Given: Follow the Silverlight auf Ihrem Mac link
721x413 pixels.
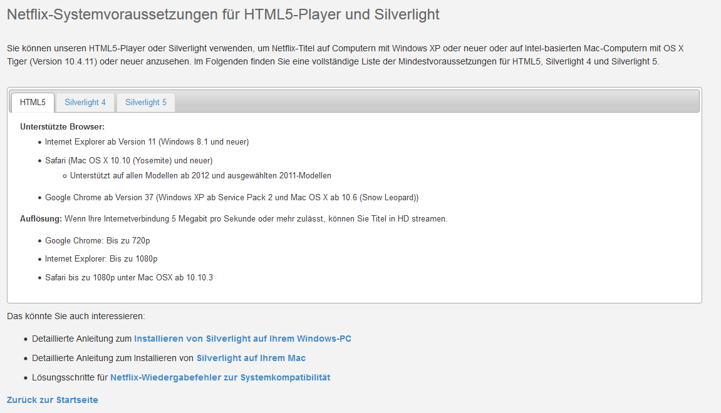Looking at the screenshot, I should coord(251,358).
